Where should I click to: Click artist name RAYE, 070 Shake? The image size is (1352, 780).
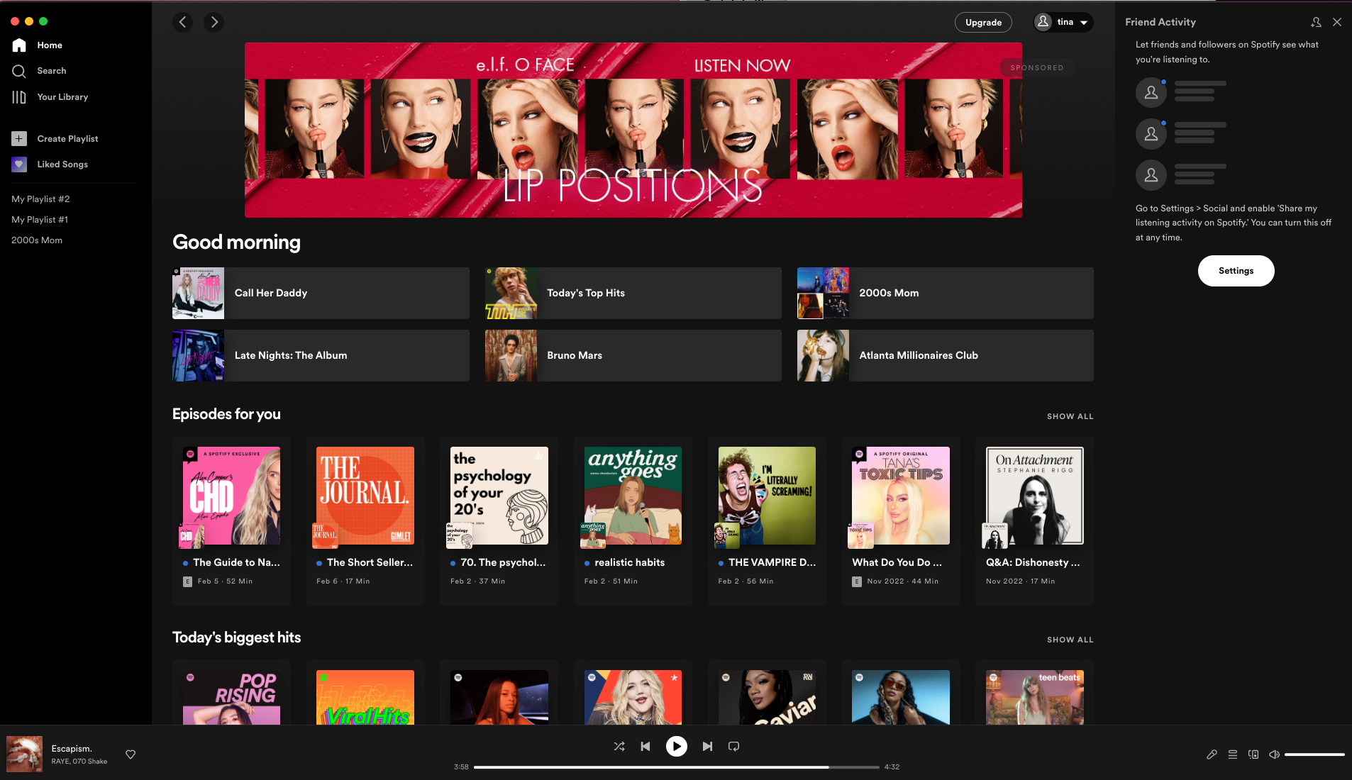[x=79, y=762]
